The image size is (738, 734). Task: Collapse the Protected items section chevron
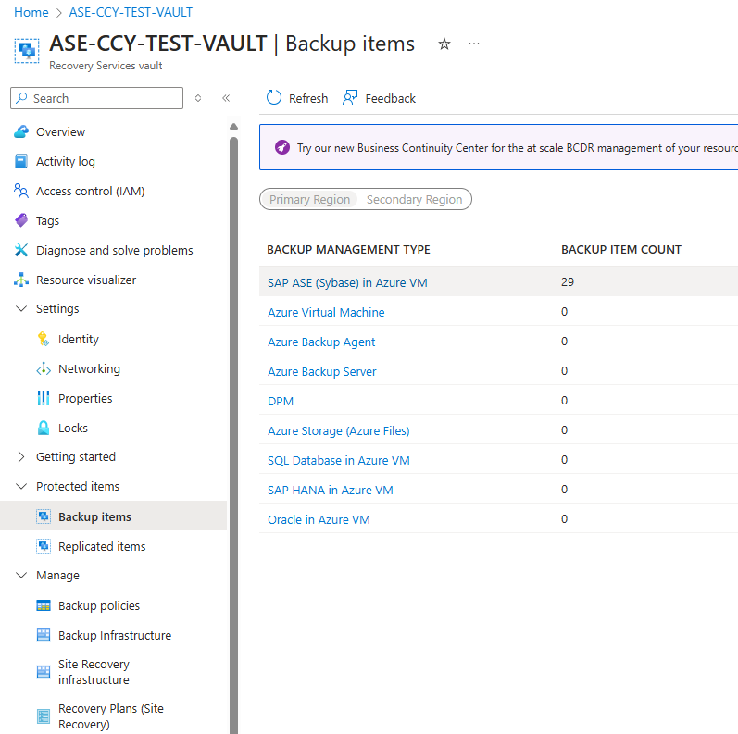[x=21, y=487]
